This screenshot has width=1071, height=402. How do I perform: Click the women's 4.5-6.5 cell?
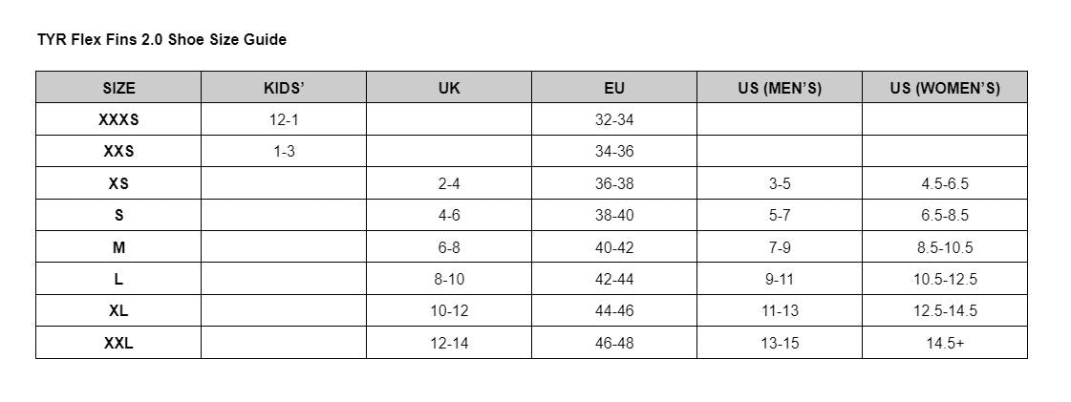coord(945,183)
